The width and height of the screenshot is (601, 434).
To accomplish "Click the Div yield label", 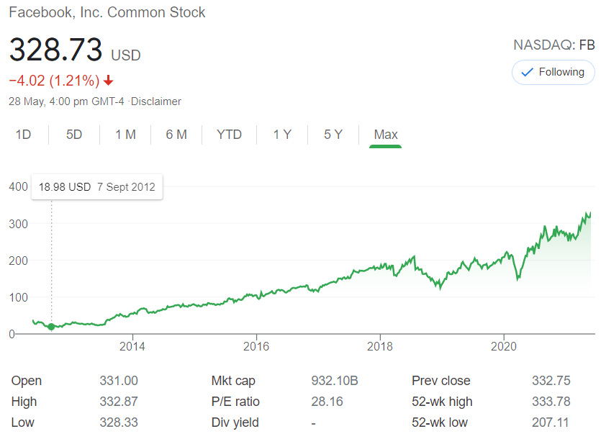I will point(235,422).
